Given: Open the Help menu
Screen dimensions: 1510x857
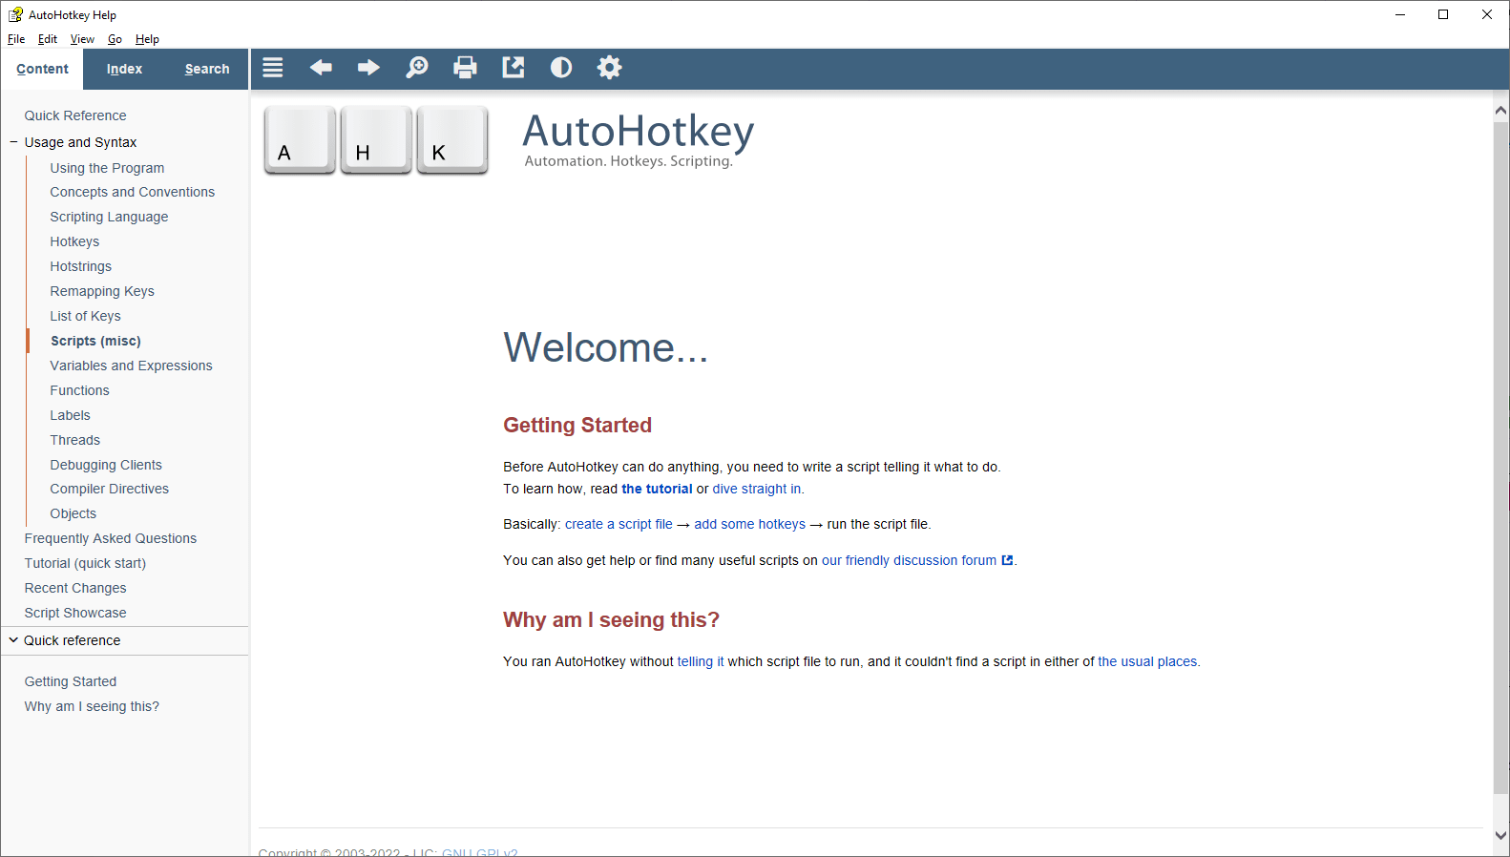Looking at the screenshot, I should 147,39.
